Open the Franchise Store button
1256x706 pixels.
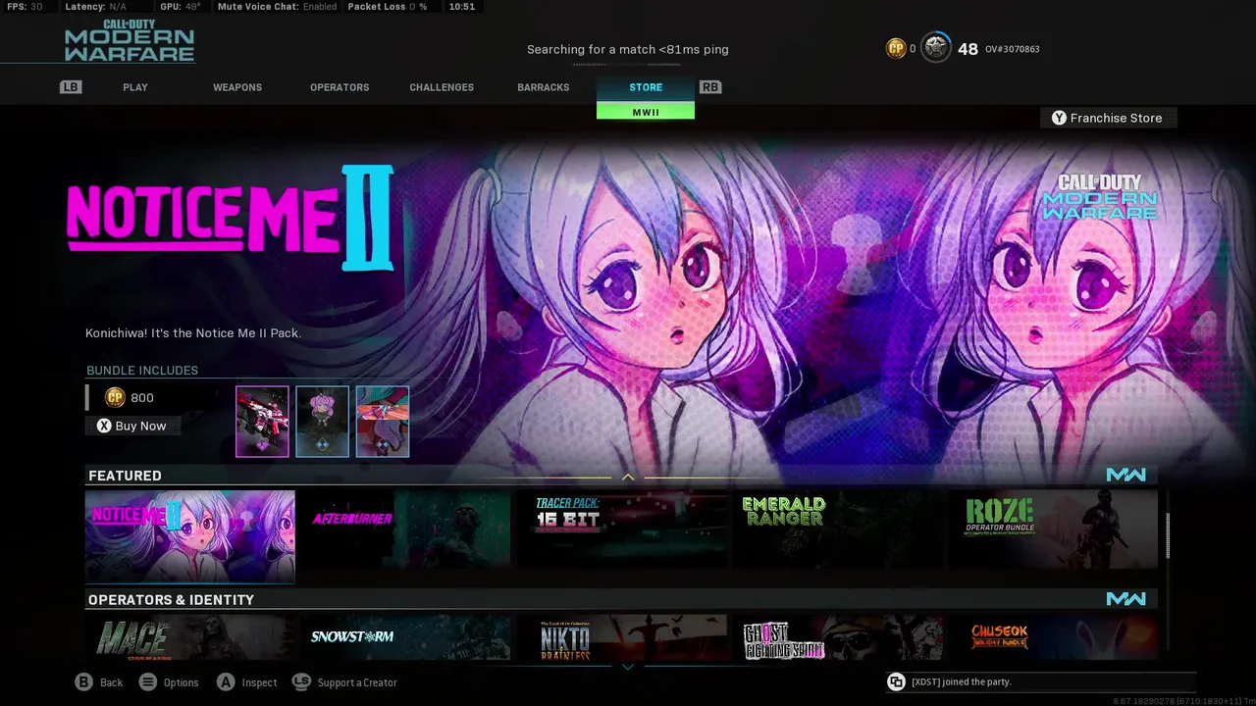click(x=1109, y=118)
